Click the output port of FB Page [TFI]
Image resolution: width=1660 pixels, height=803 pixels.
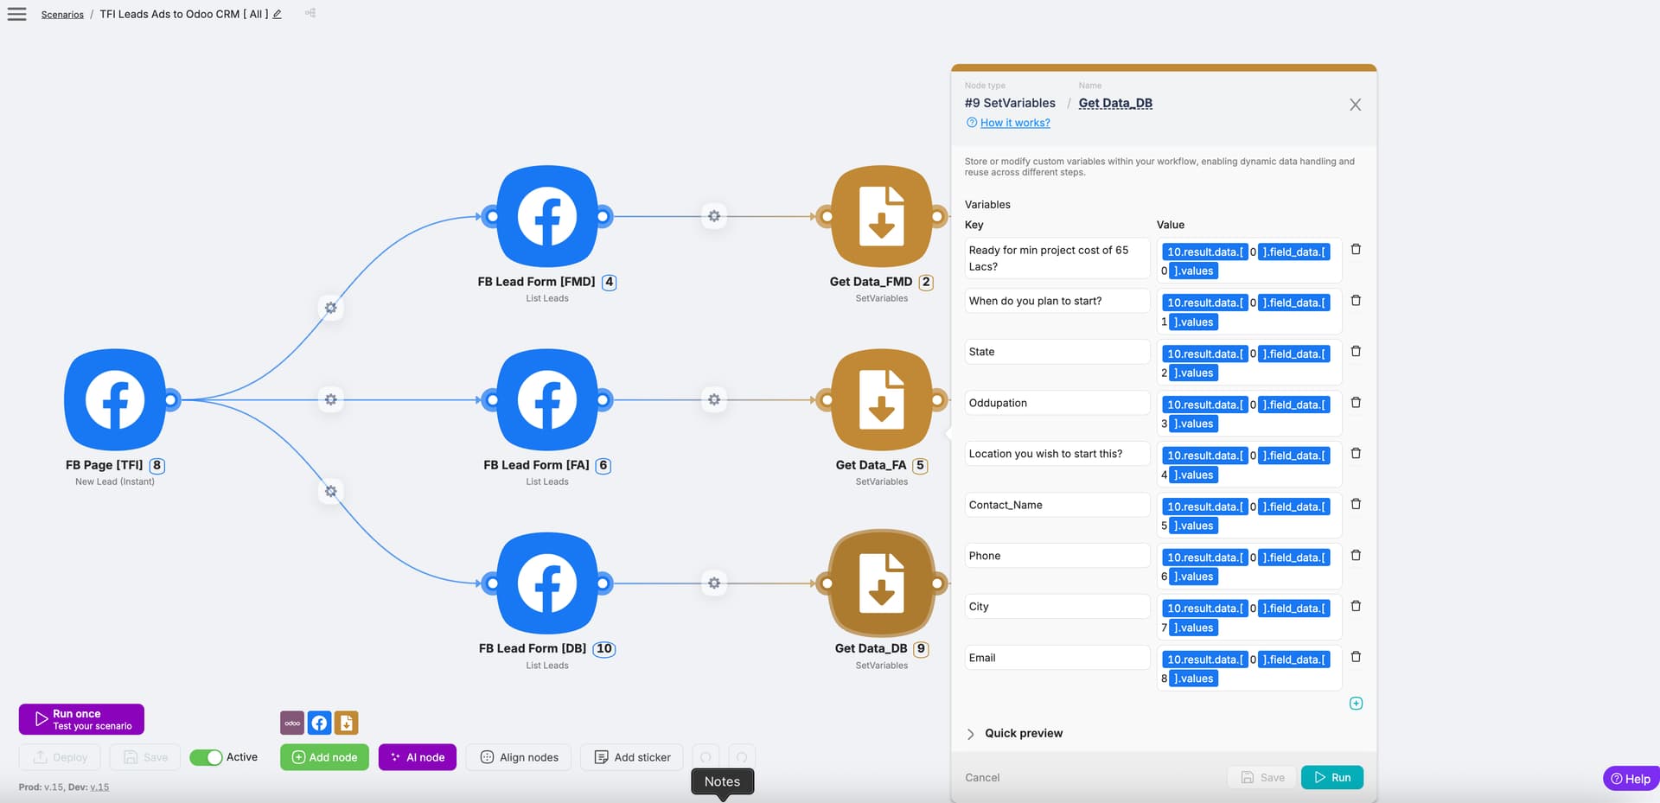[x=171, y=399]
